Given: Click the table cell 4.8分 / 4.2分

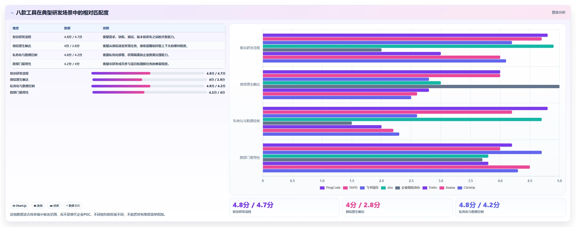Looking at the screenshot, I should 73,55.
